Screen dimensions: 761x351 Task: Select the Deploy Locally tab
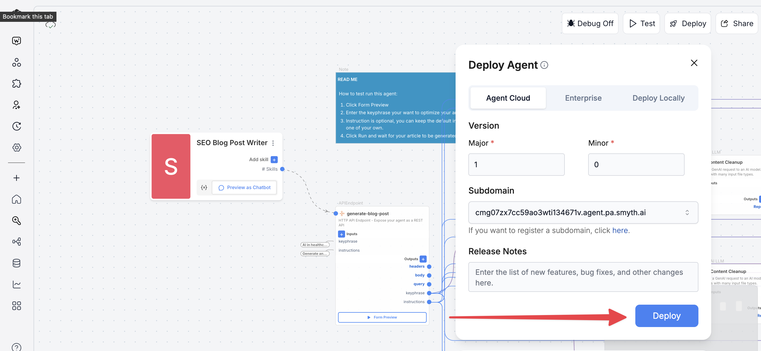(x=658, y=98)
